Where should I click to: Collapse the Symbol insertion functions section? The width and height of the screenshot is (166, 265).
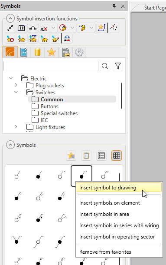coord(10,18)
